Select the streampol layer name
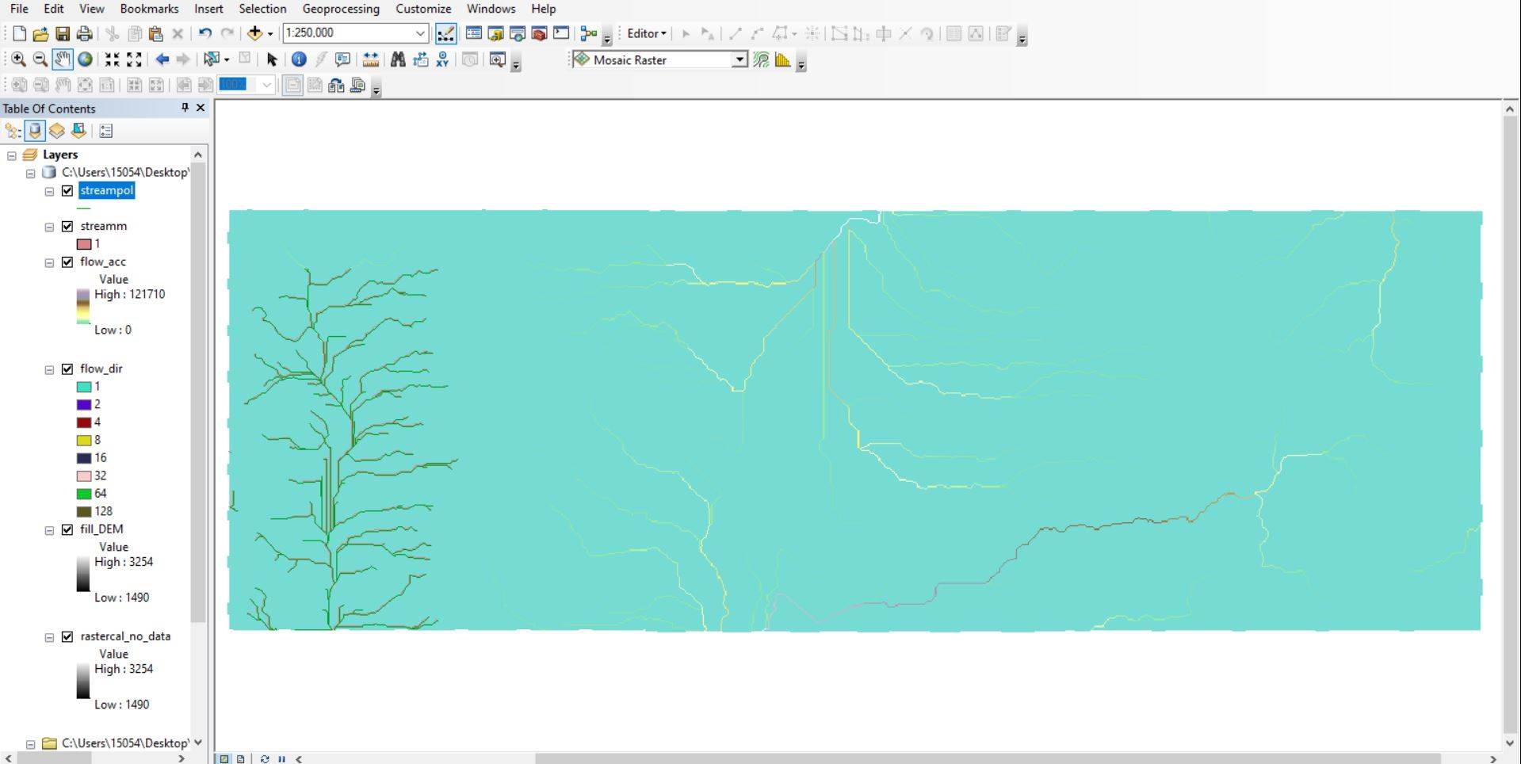Viewport: 1521px width, 764px height. [x=107, y=190]
